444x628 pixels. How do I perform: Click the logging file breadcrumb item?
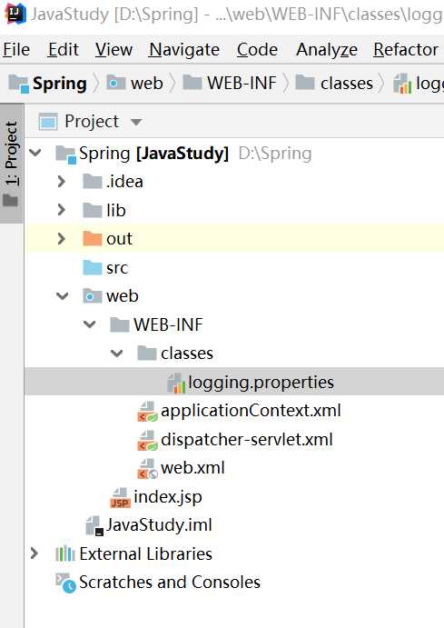pos(419,84)
